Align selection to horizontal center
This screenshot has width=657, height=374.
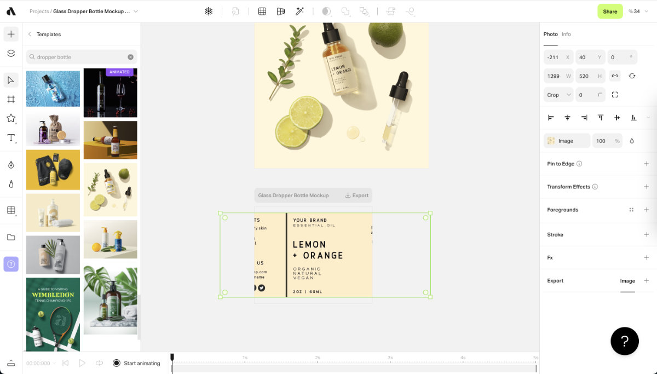[x=568, y=118]
